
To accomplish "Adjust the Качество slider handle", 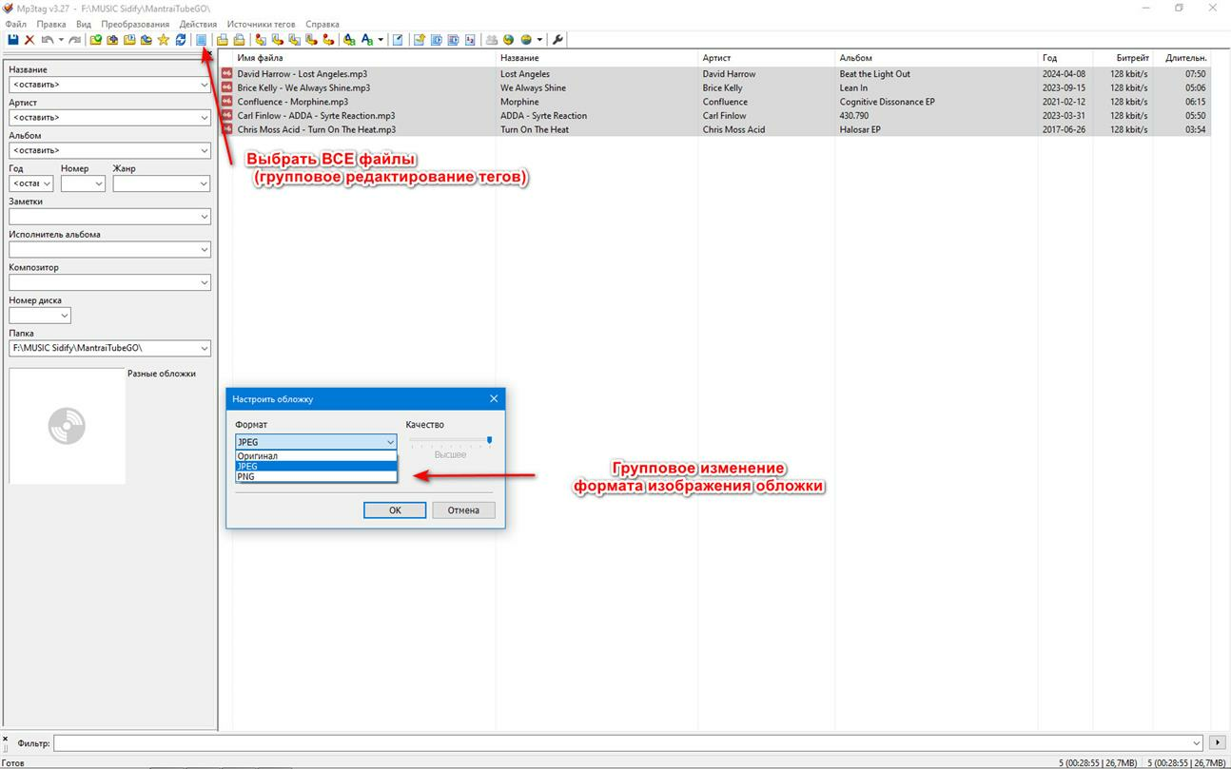I will pyautogui.click(x=489, y=440).
